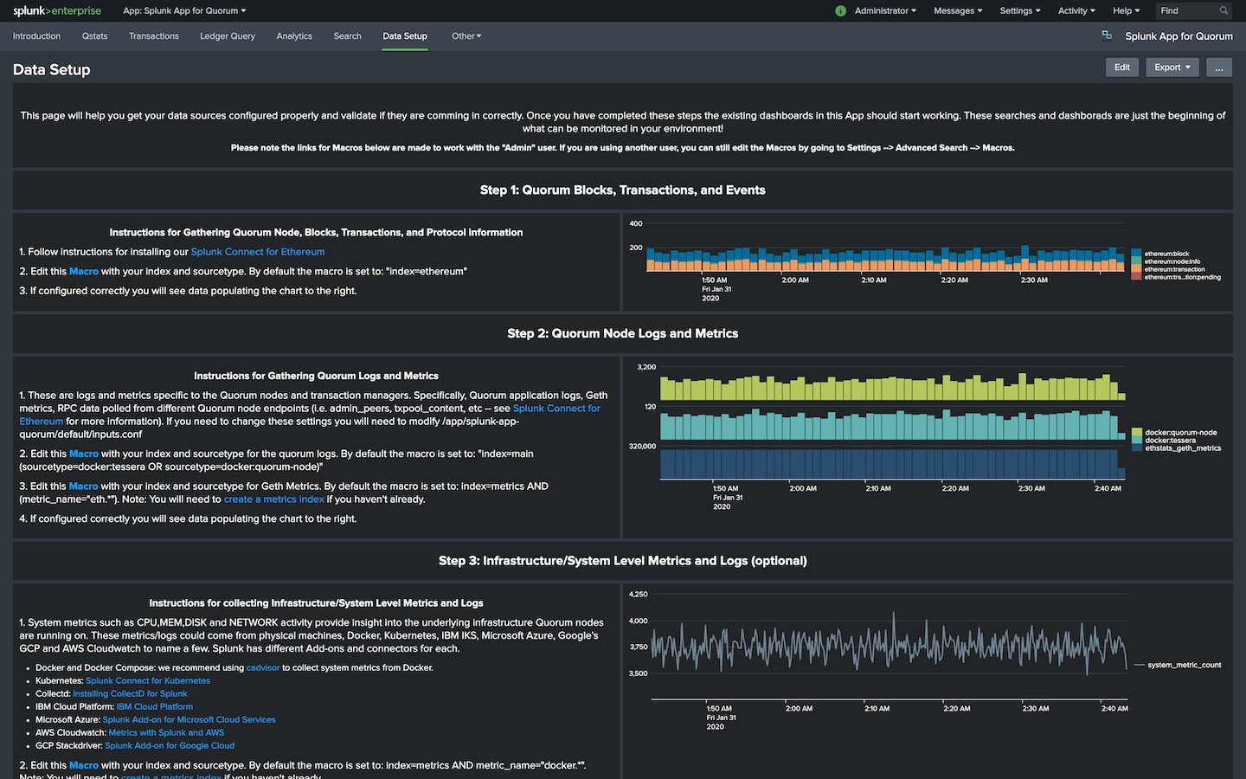Screen dimensions: 1246x779
Task: Open the IBM Cloud Platform link
Action: (155, 706)
